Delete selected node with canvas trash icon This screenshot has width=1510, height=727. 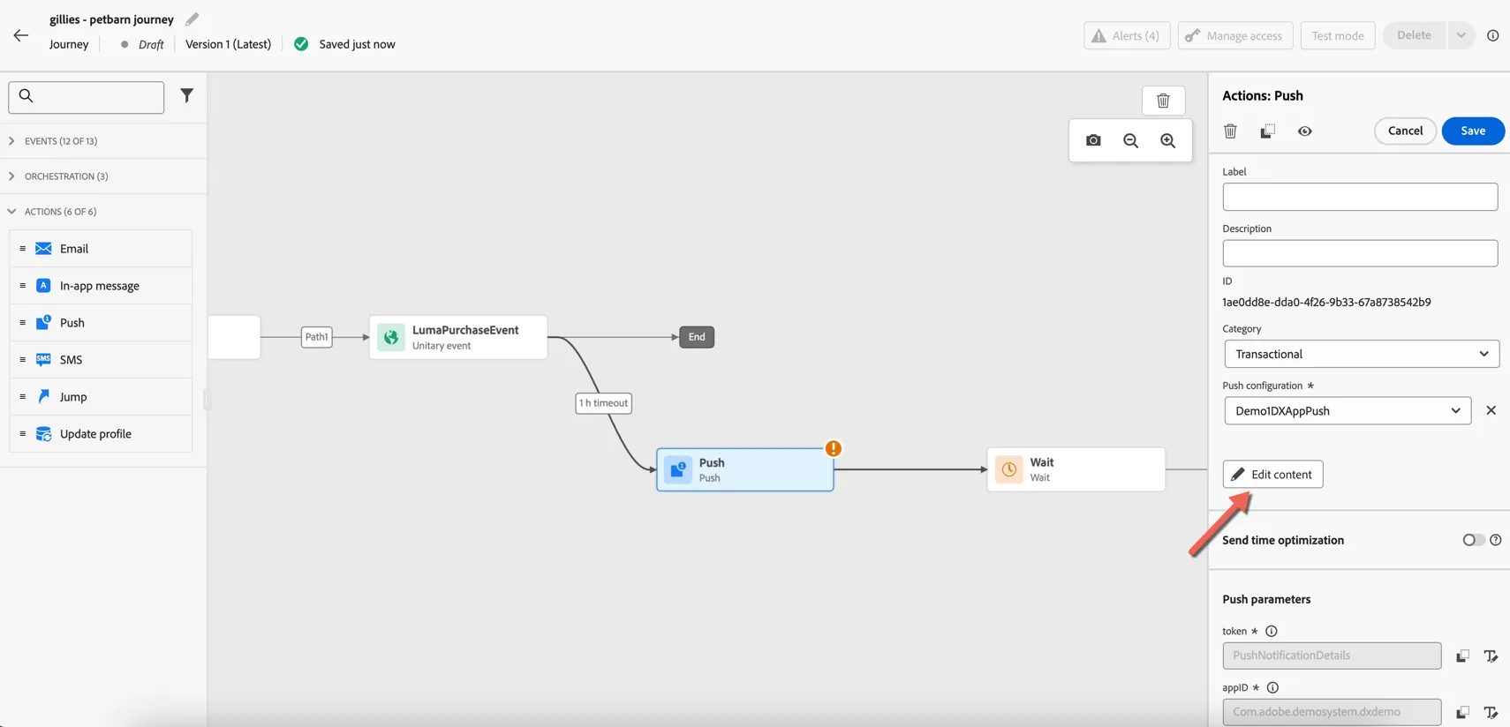pyautogui.click(x=1163, y=101)
